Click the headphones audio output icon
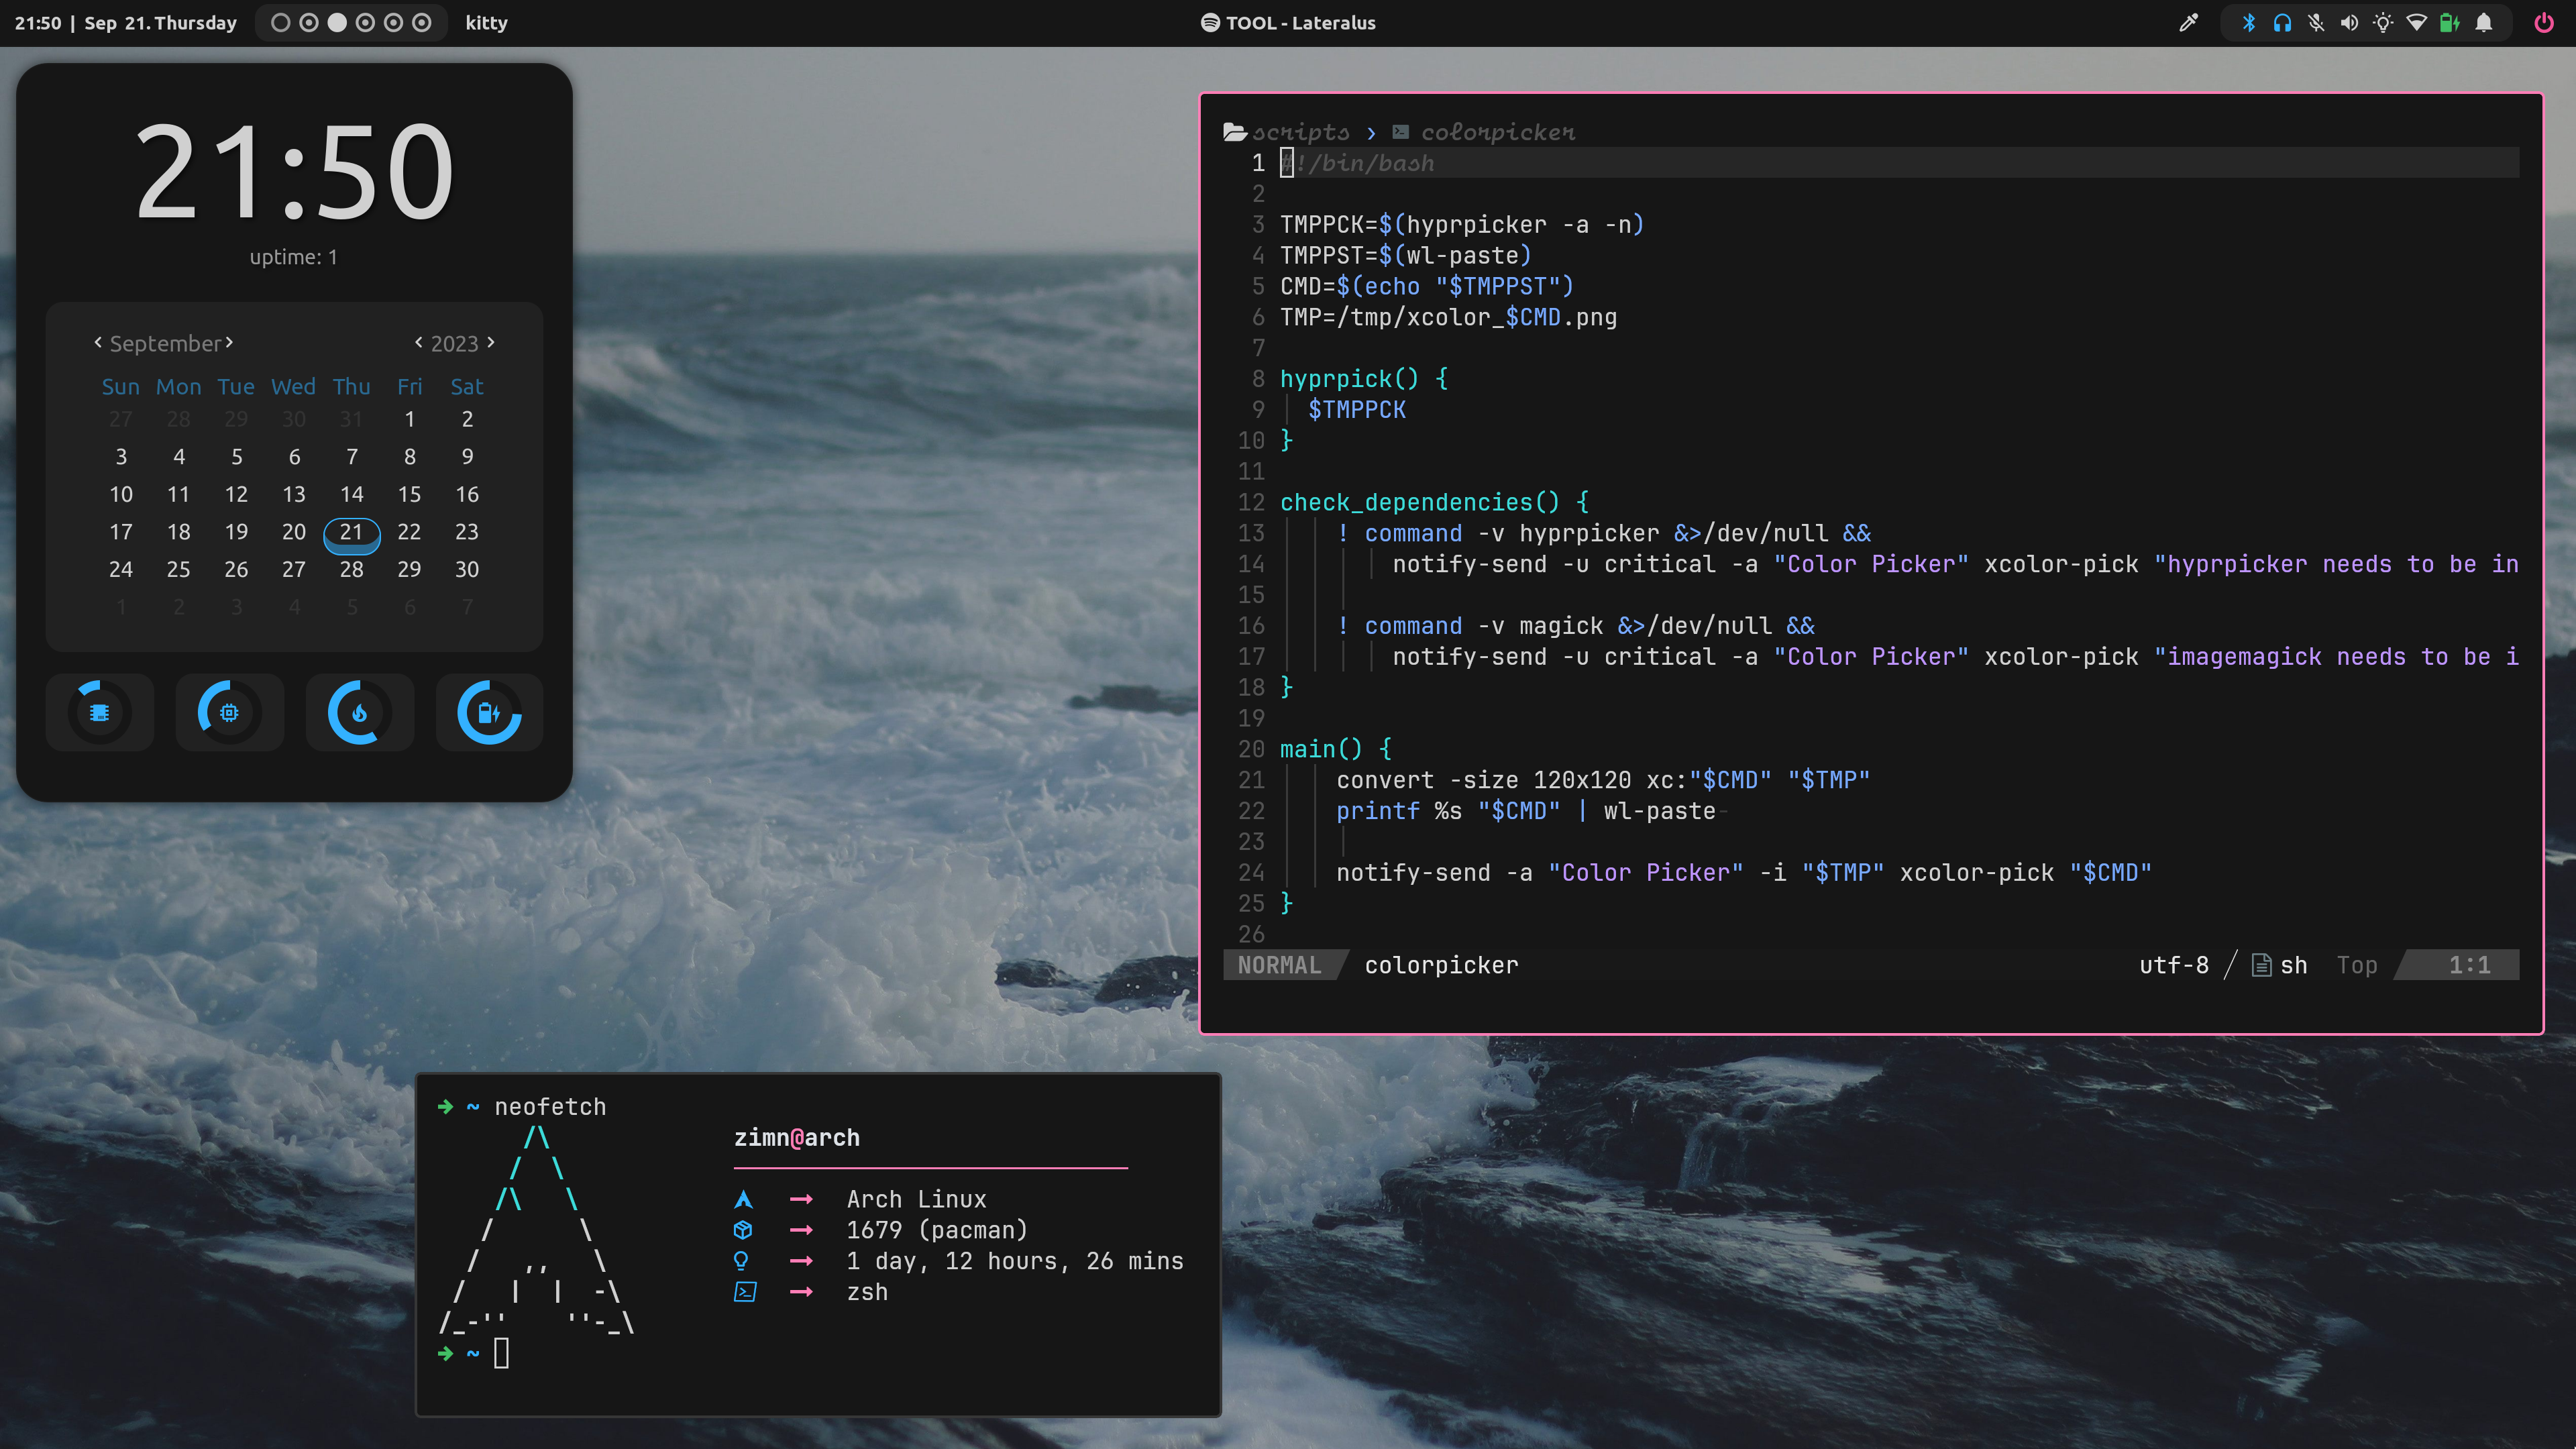Image resolution: width=2576 pixels, height=1449 pixels. coord(2282,23)
